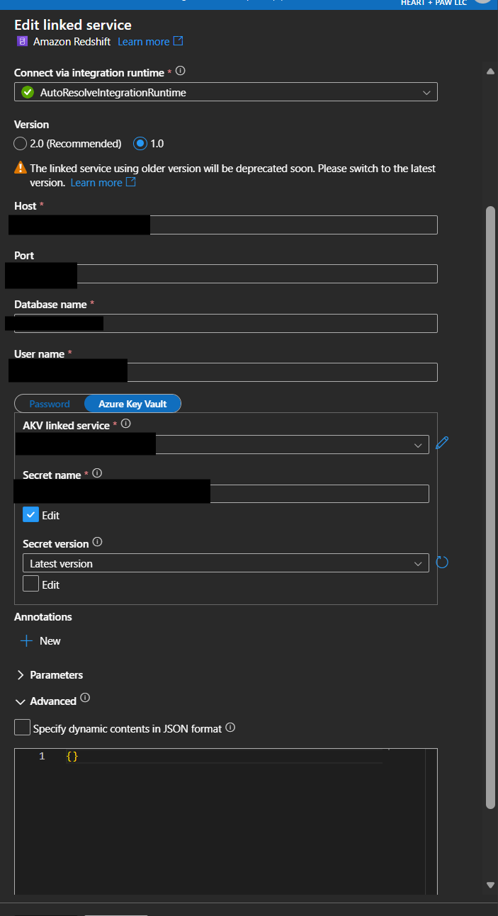The height and width of the screenshot is (916, 498).
Task: Click the Edit linked service heading
Action: click(x=73, y=25)
